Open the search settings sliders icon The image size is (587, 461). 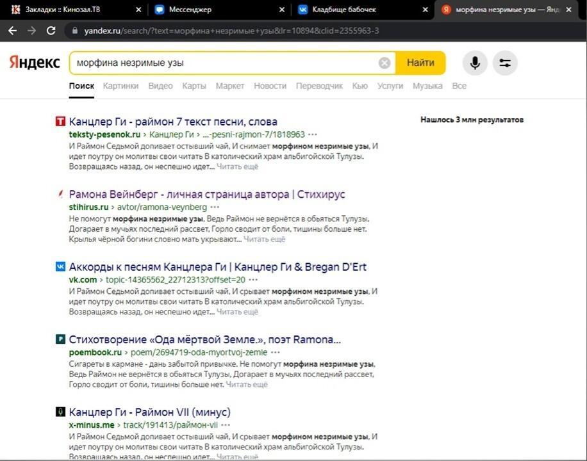click(x=505, y=63)
